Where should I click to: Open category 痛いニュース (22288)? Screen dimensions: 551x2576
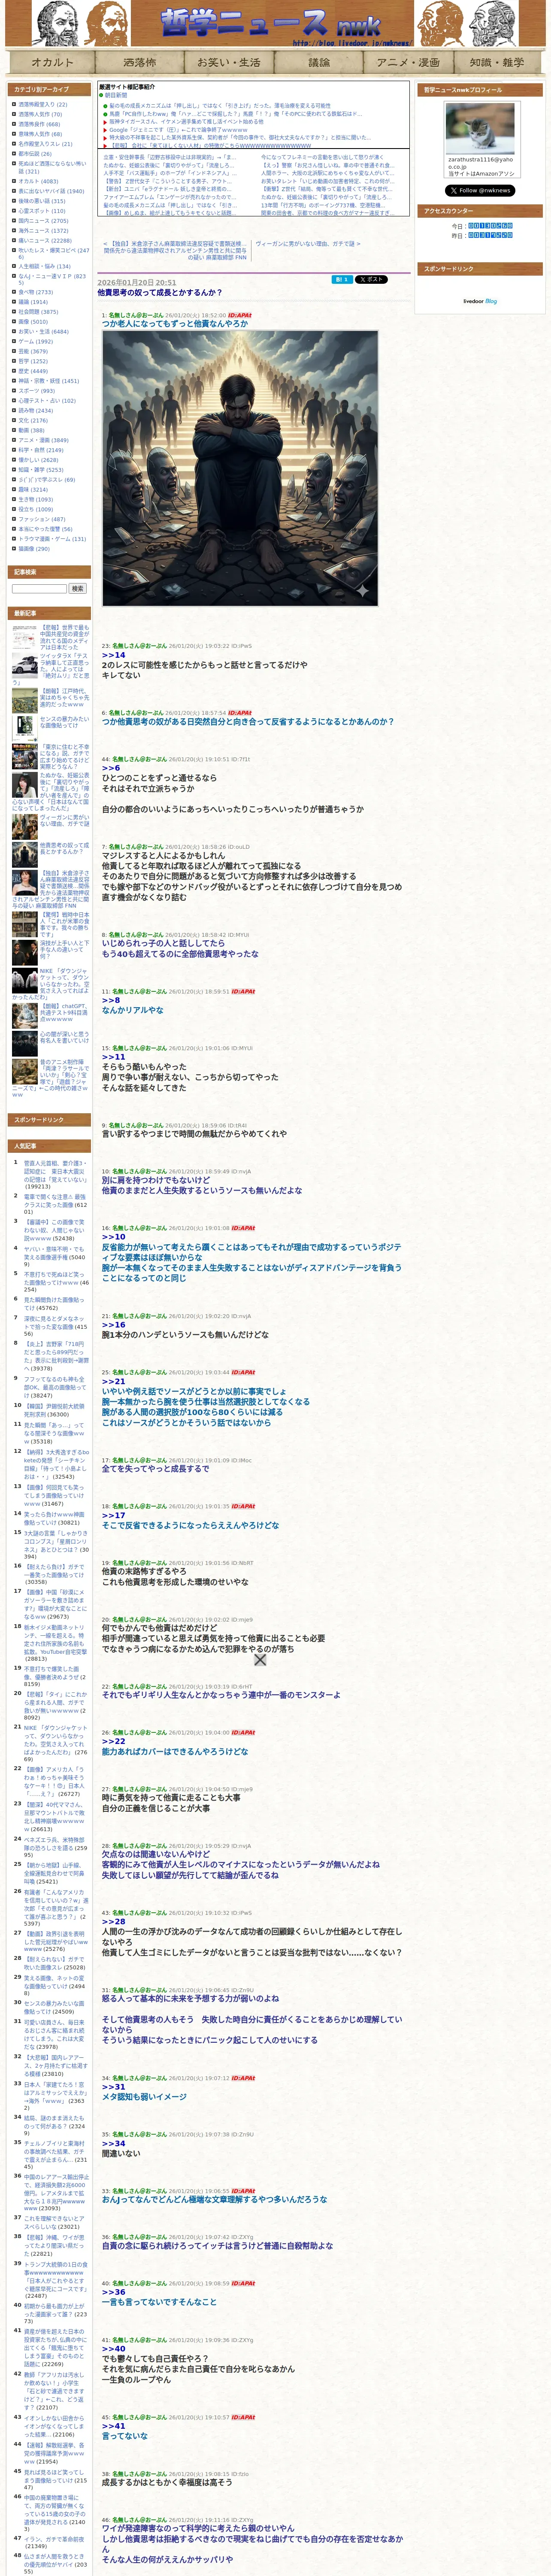(x=45, y=241)
